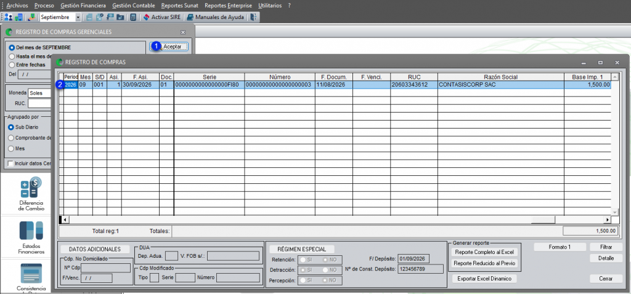Close the Registro de Compras Gerenciales window
The width and height of the screenshot is (631, 294).
click(183, 32)
